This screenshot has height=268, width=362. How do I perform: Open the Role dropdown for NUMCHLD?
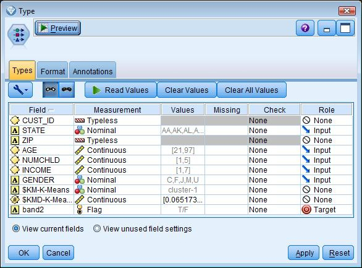(x=327, y=160)
